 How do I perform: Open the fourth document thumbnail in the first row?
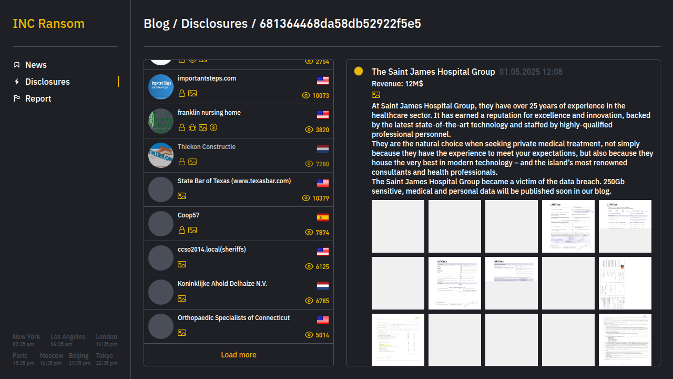(x=568, y=226)
